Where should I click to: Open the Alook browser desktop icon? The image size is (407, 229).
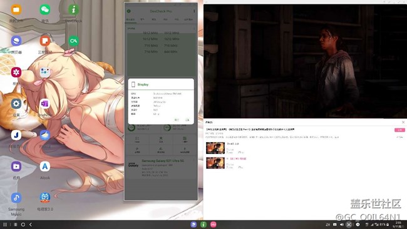pyautogui.click(x=45, y=166)
